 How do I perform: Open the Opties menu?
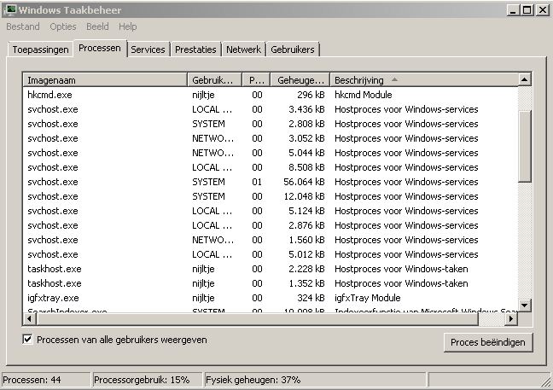(x=63, y=26)
